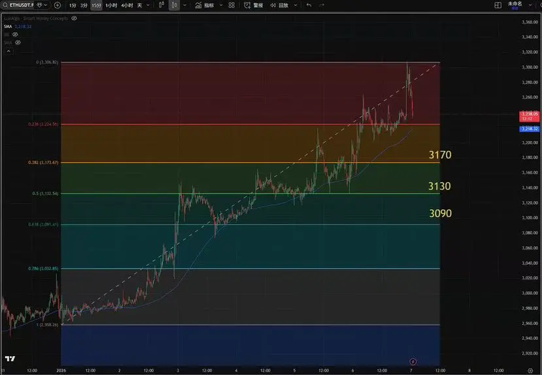This screenshot has height=375, width=542.
Task: Select the bar chart style icon
Action: (161, 5)
